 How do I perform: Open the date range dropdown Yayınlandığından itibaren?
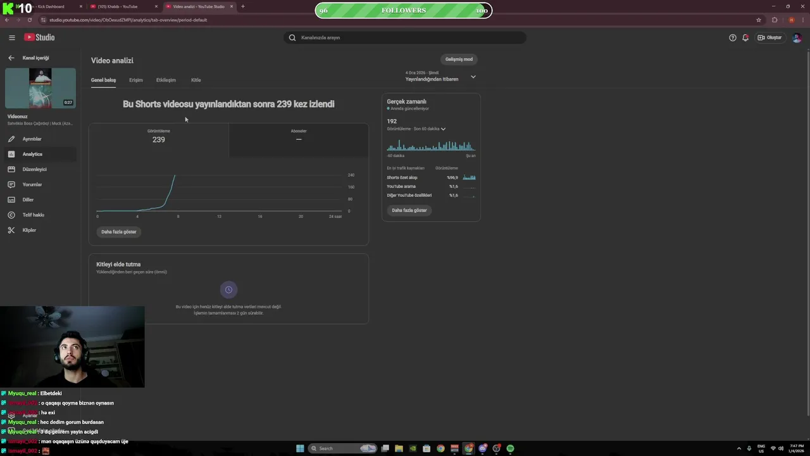pos(440,77)
